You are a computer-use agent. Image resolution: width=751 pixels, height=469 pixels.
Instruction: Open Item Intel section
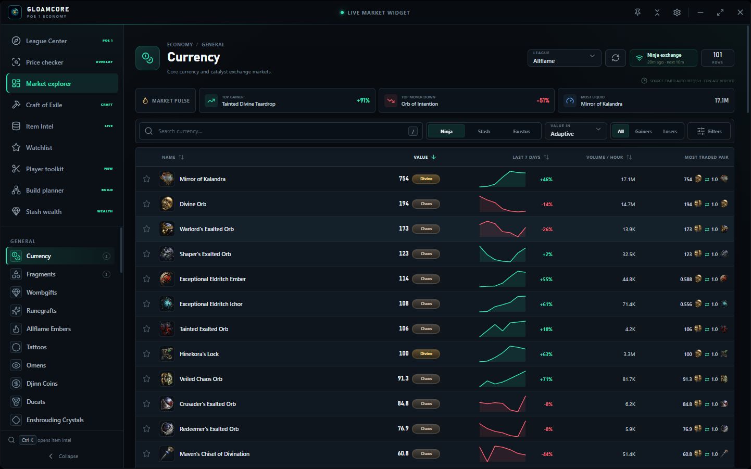[62, 126]
